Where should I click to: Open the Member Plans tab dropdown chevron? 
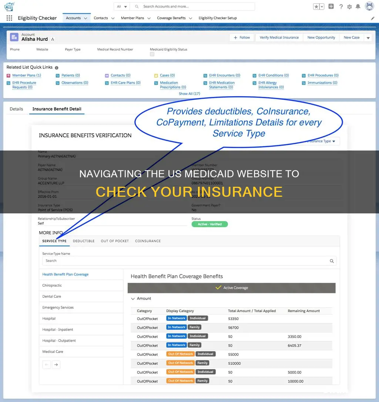click(148, 18)
